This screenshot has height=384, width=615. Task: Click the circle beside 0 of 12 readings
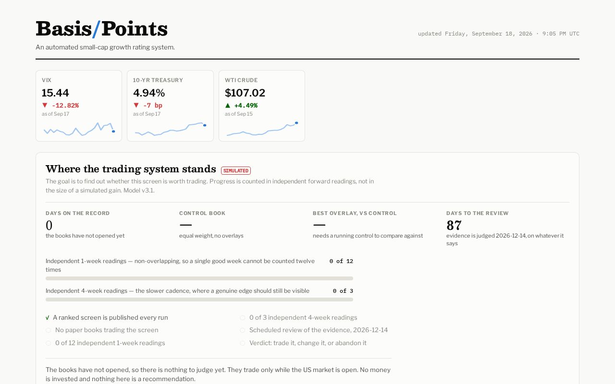48,343
